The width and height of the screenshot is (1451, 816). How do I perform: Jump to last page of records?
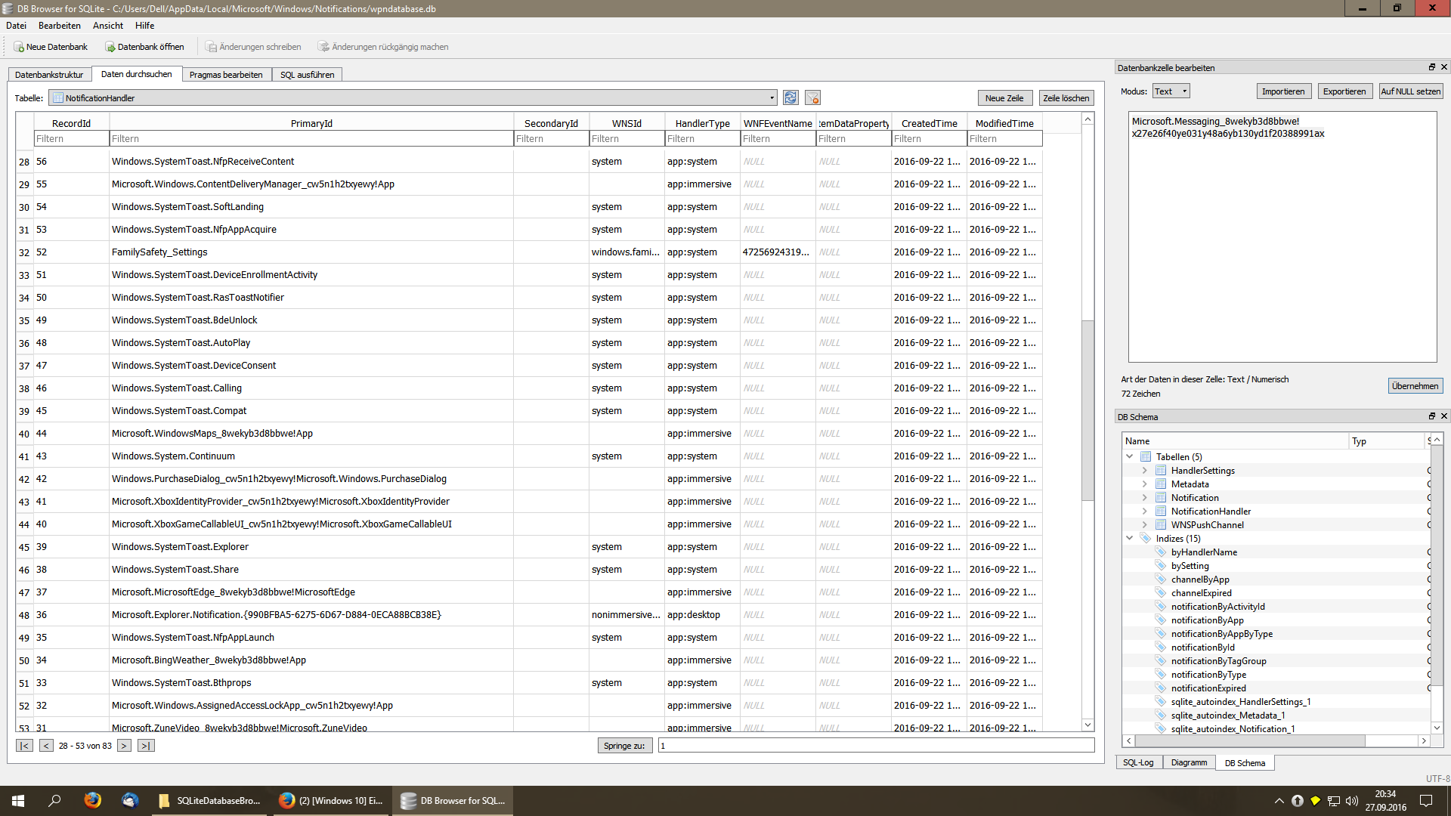tap(146, 746)
